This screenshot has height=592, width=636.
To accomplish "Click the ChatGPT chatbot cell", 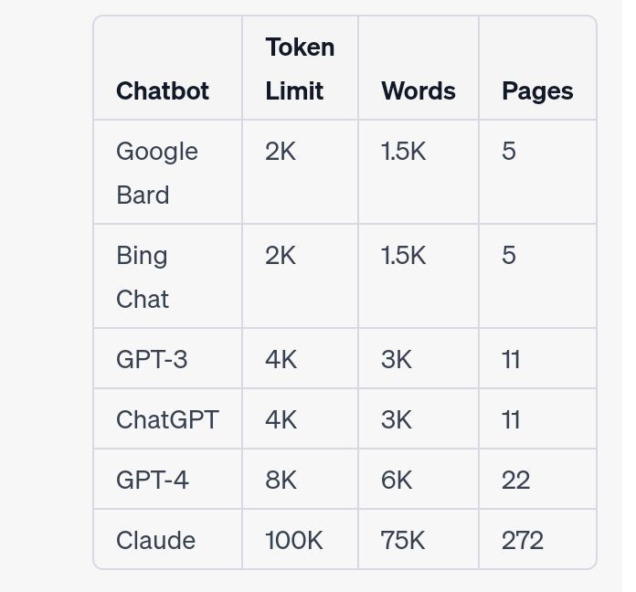I will pyautogui.click(x=167, y=419).
